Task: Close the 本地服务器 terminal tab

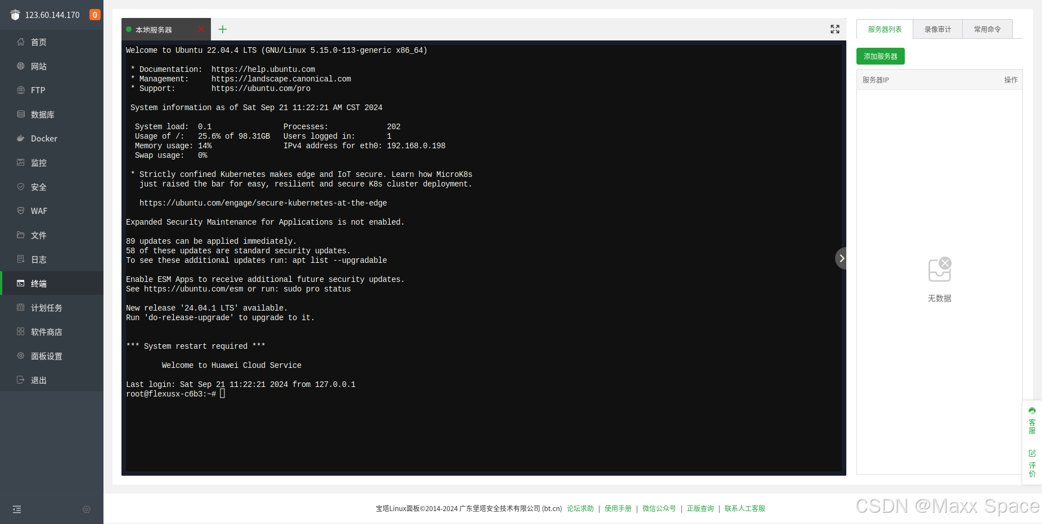Action: [x=201, y=29]
